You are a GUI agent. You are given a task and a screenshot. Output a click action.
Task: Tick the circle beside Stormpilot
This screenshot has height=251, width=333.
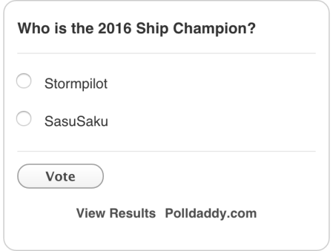pyautogui.click(x=24, y=81)
